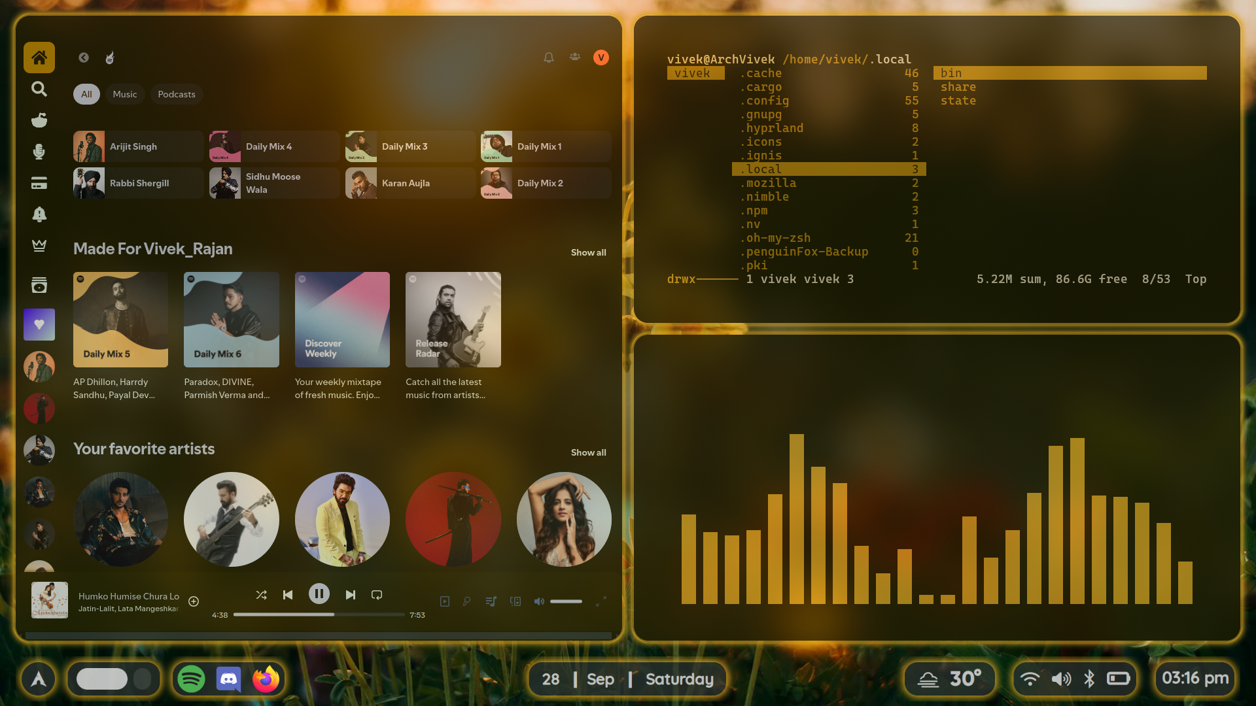Open the Daily Mix 2 shortcut tile
1256x706 pixels.
tap(546, 183)
